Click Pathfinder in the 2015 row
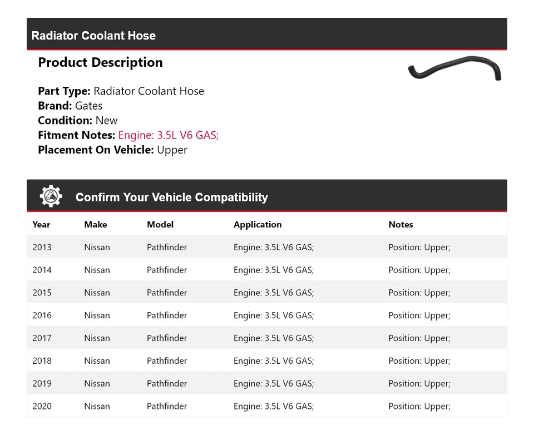The image size is (534, 435). point(167,293)
